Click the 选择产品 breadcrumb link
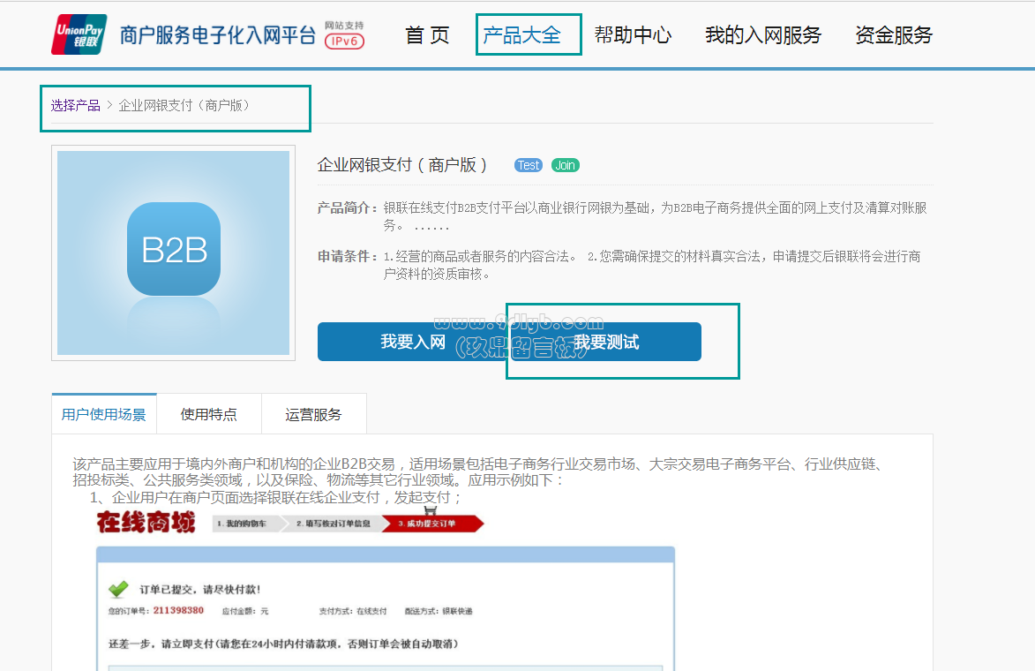 pos(75,106)
